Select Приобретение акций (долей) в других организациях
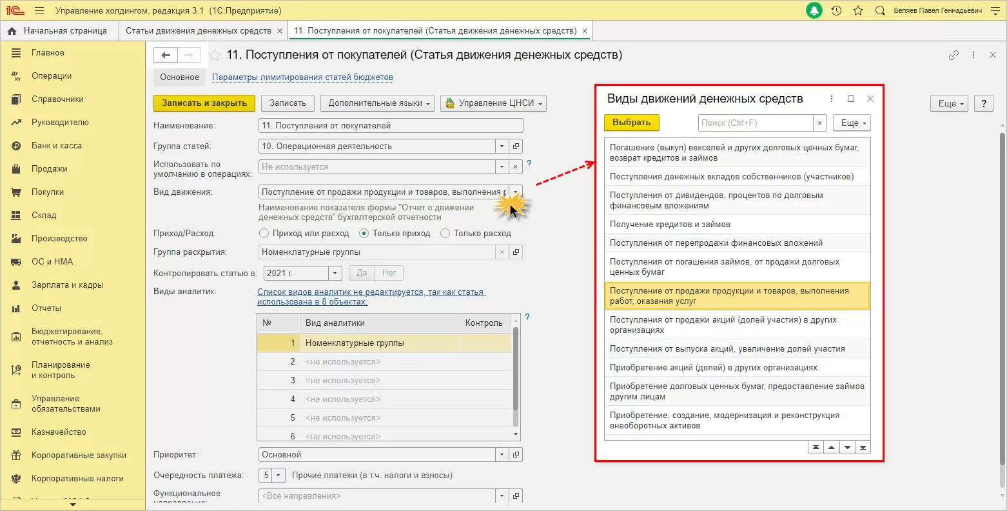1007x511 pixels. [737, 368]
